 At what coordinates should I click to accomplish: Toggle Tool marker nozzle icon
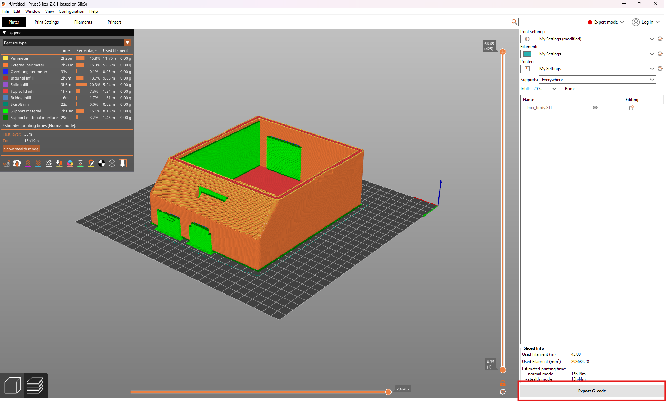coord(123,164)
